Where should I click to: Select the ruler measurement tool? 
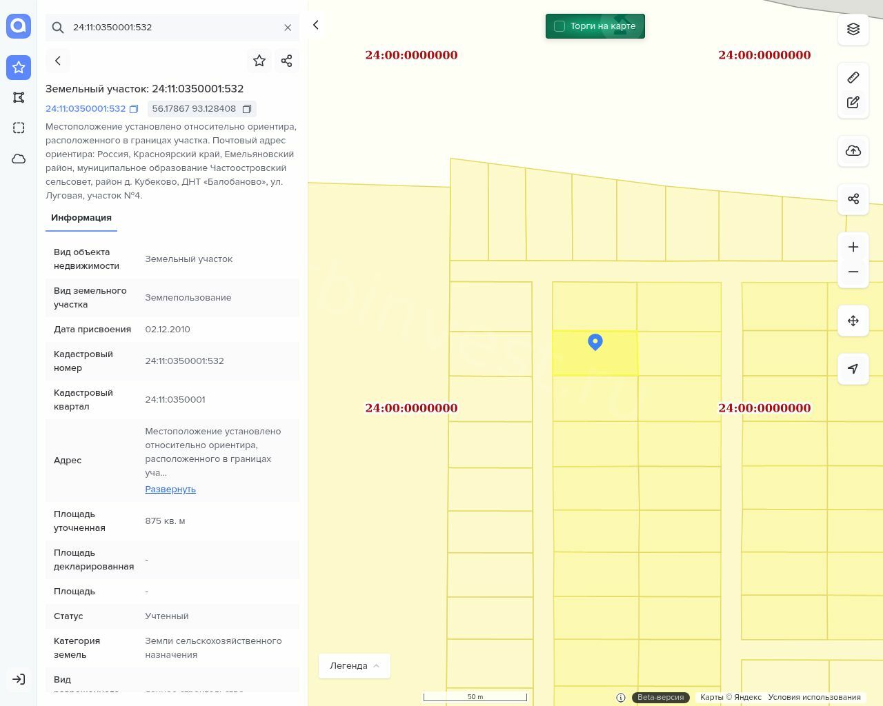tap(853, 77)
